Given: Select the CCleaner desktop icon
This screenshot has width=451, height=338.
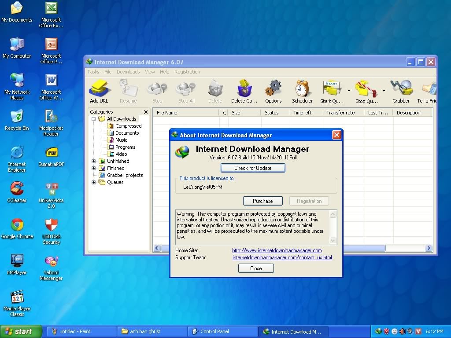Looking at the screenshot, I should pos(17,193).
